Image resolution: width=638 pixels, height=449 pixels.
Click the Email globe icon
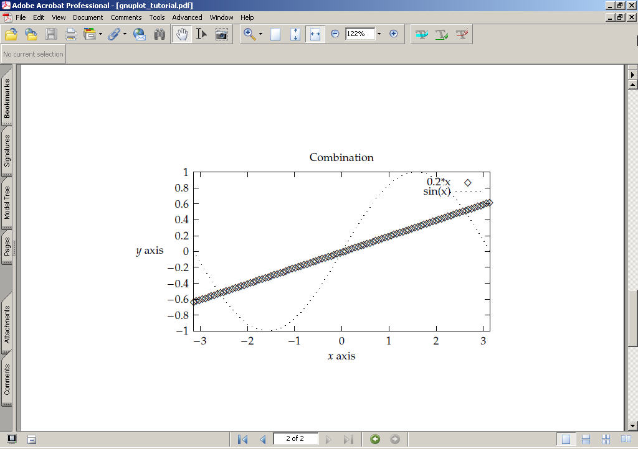coord(140,34)
